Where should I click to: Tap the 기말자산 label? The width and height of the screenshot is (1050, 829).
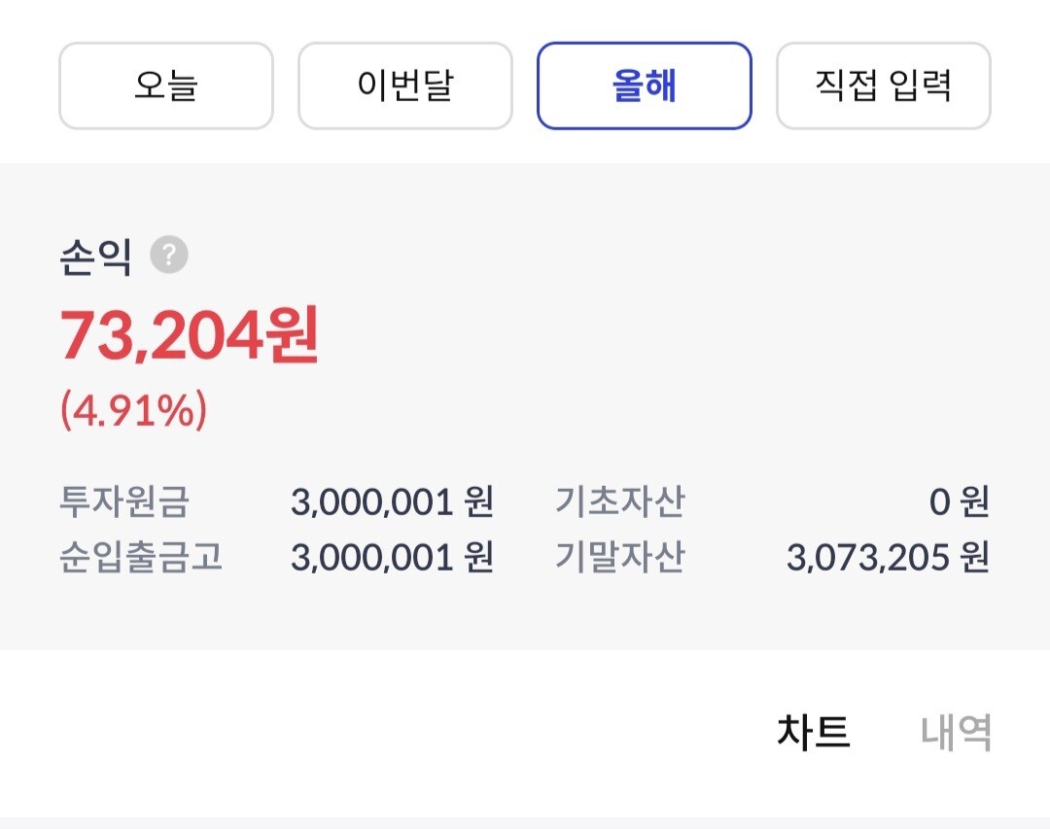(x=619, y=557)
